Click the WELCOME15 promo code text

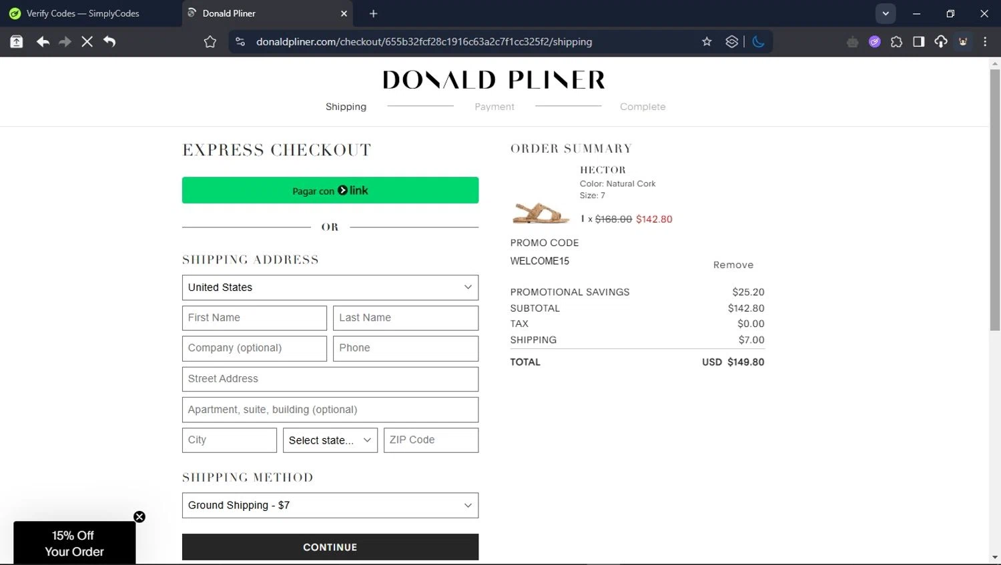(540, 261)
